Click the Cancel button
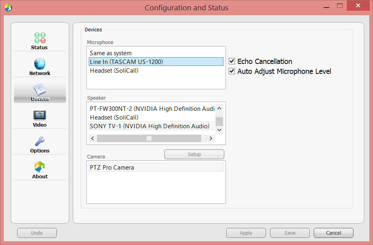Screen dimensions: 373x245 [x=334, y=233]
